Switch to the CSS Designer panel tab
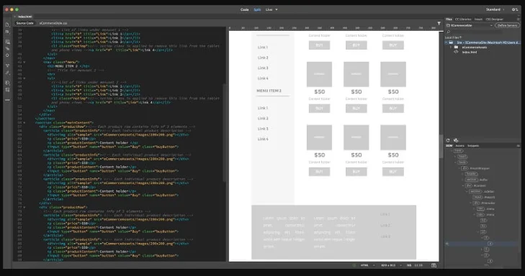 tap(495, 19)
